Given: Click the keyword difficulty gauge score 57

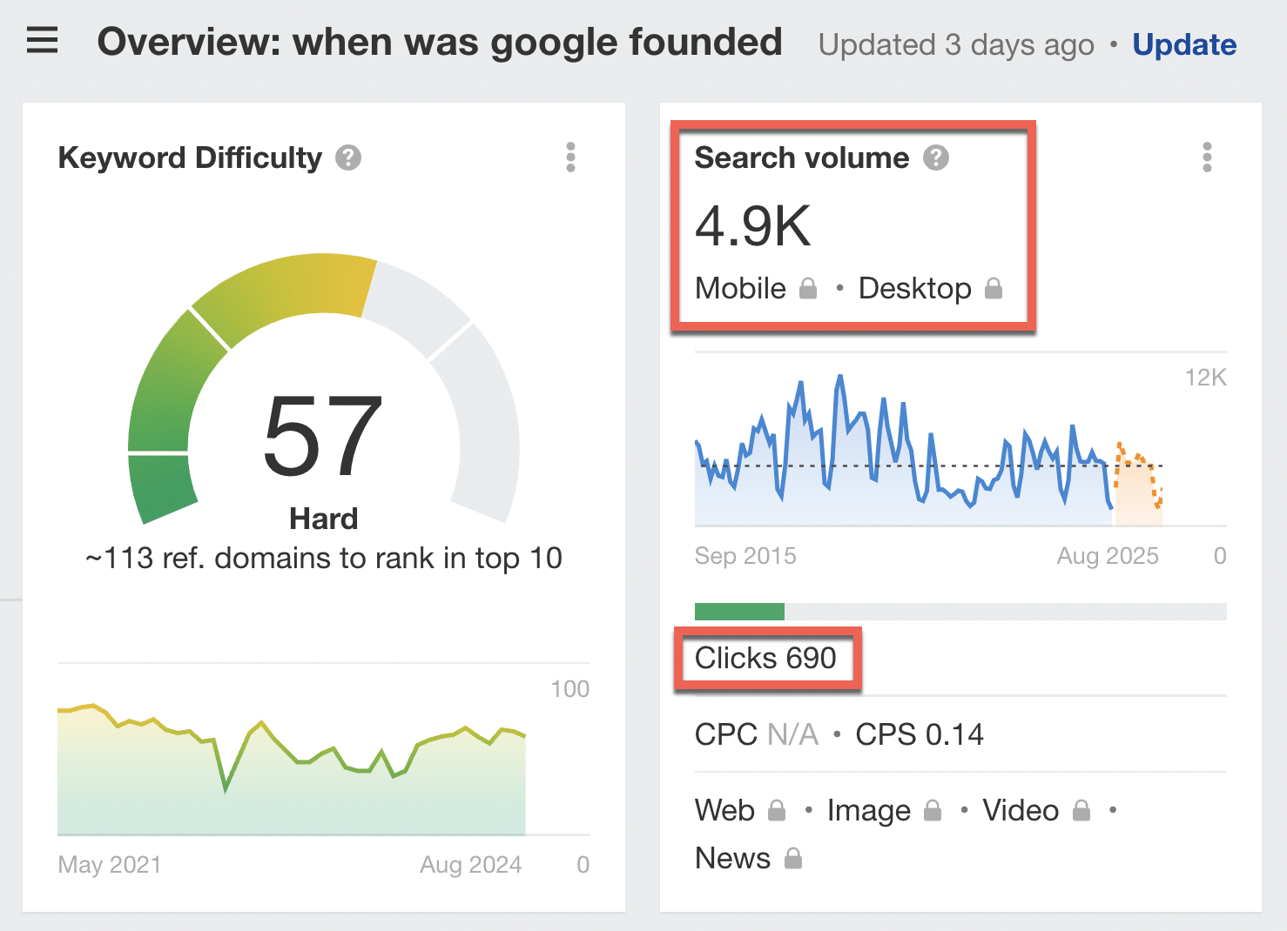Looking at the screenshot, I should (323, 435).
